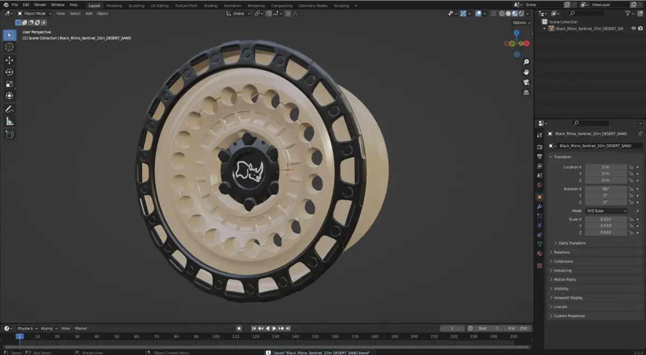This screenshot has width=646, height=355.
Task: Open the View Layer properties tab
Action: tap(539, 166)
